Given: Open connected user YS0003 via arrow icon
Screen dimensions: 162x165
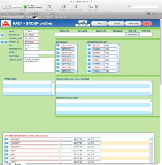Looking at the screenshot, I should (x=89, y=67).
